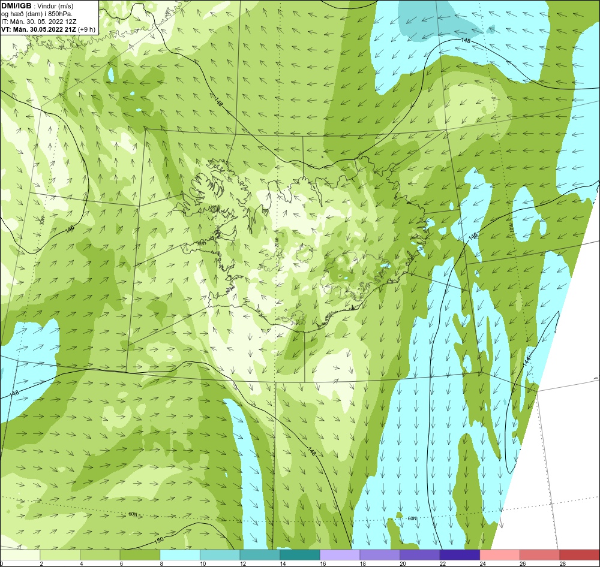Click the legend tick value '2'

pyautogui.click(x=41, y=563)
